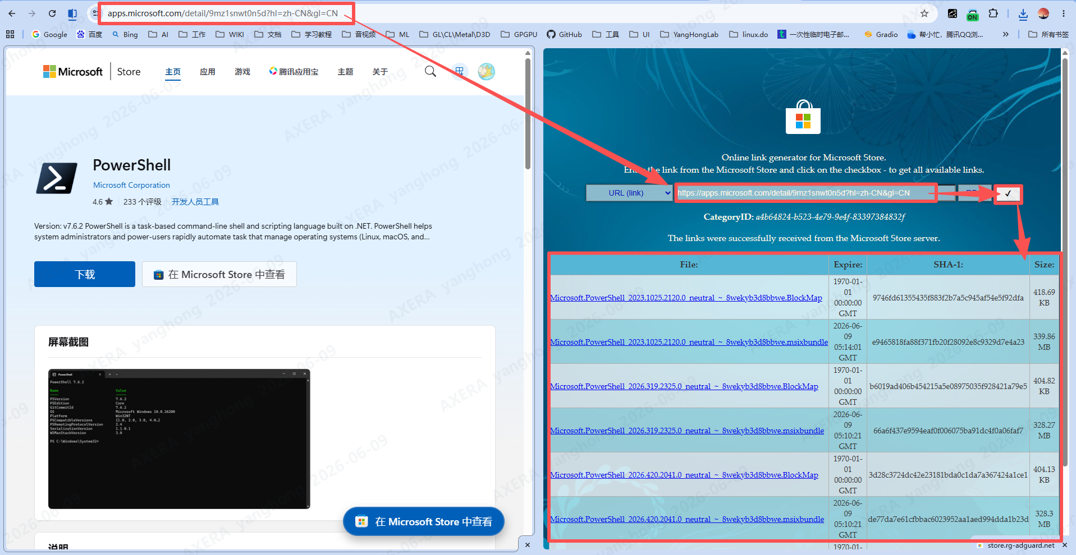Switch to the 应用 tab in Store
This screenshot has width=1076, height=555.
coord(208,72)
